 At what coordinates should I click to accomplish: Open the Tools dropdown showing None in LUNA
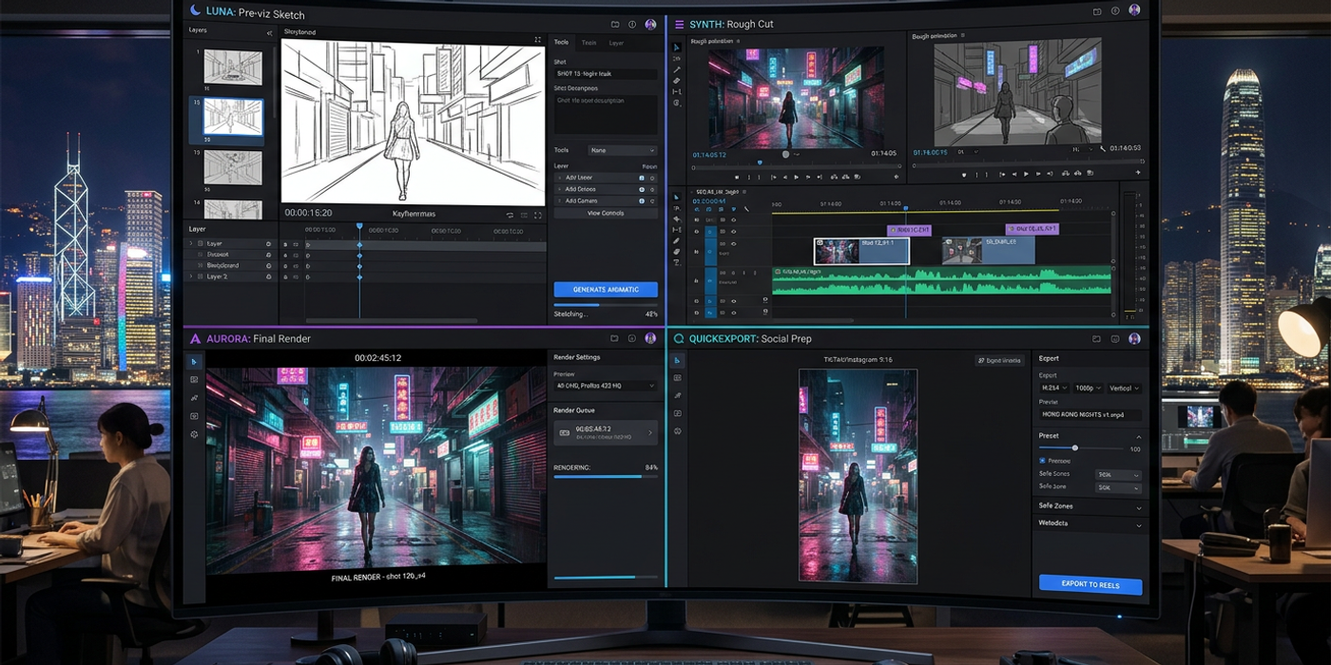[622, 150]
